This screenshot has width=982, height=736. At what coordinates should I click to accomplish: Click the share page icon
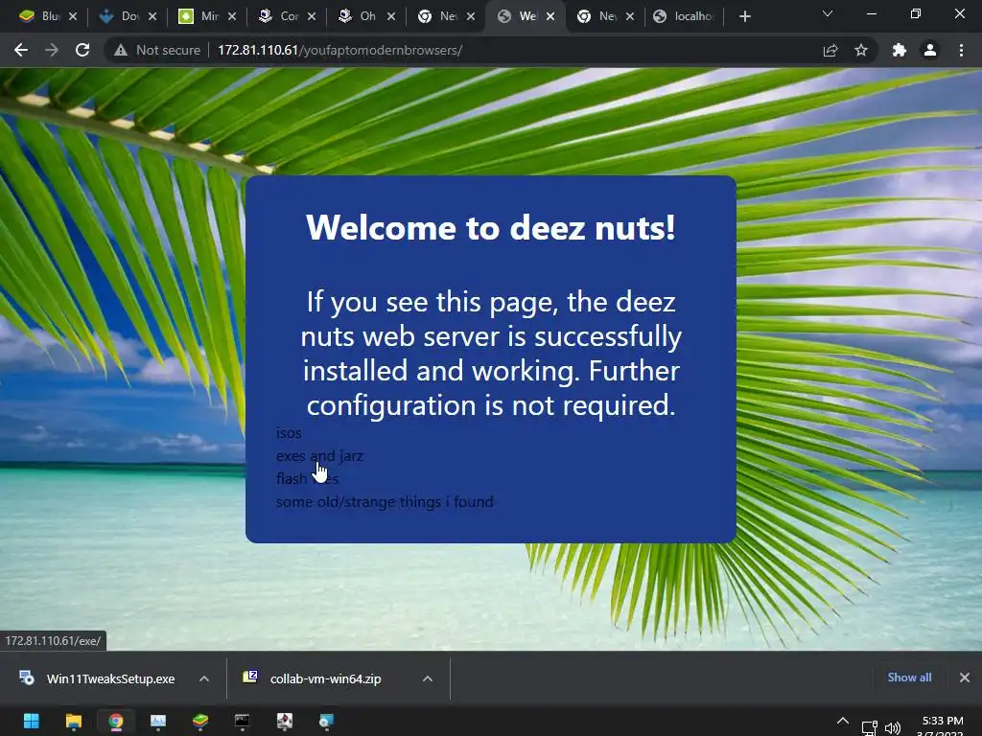click(x=830, y=50)
